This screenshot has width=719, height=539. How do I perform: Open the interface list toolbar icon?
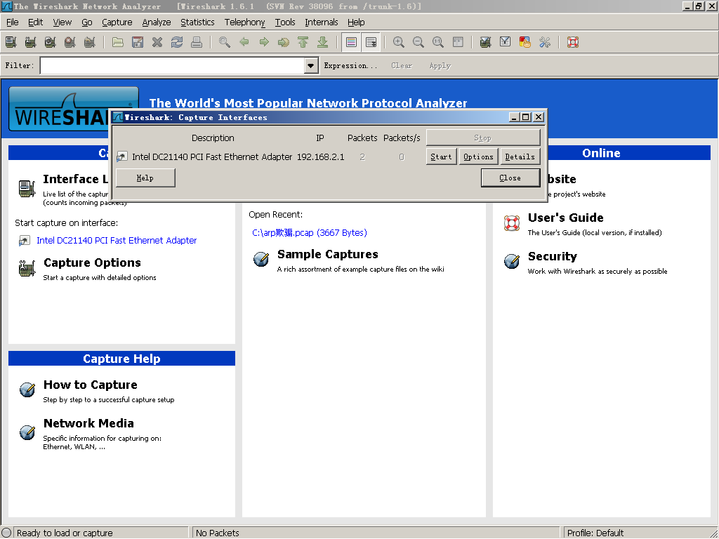[11, 42]
